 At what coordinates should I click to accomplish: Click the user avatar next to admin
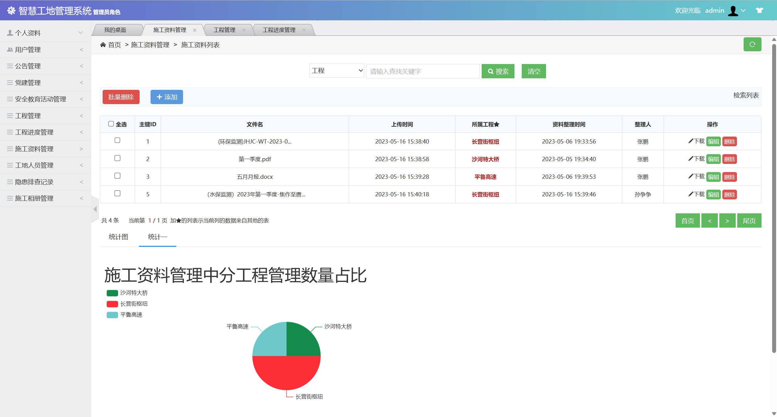[733, 10]
